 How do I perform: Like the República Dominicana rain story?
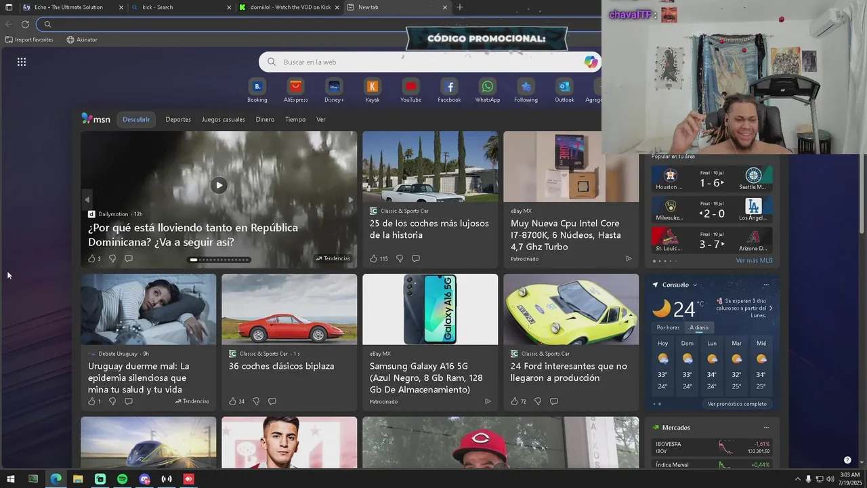[91, 258]
